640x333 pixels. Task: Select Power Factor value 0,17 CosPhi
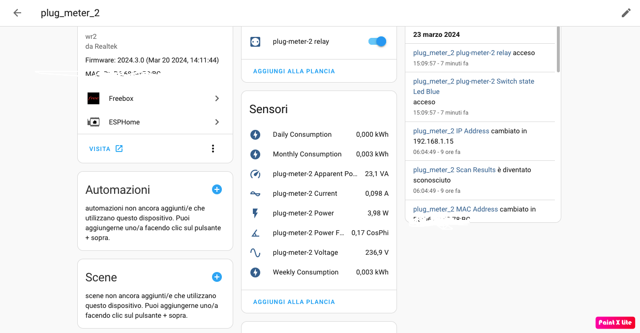(370, 233)
